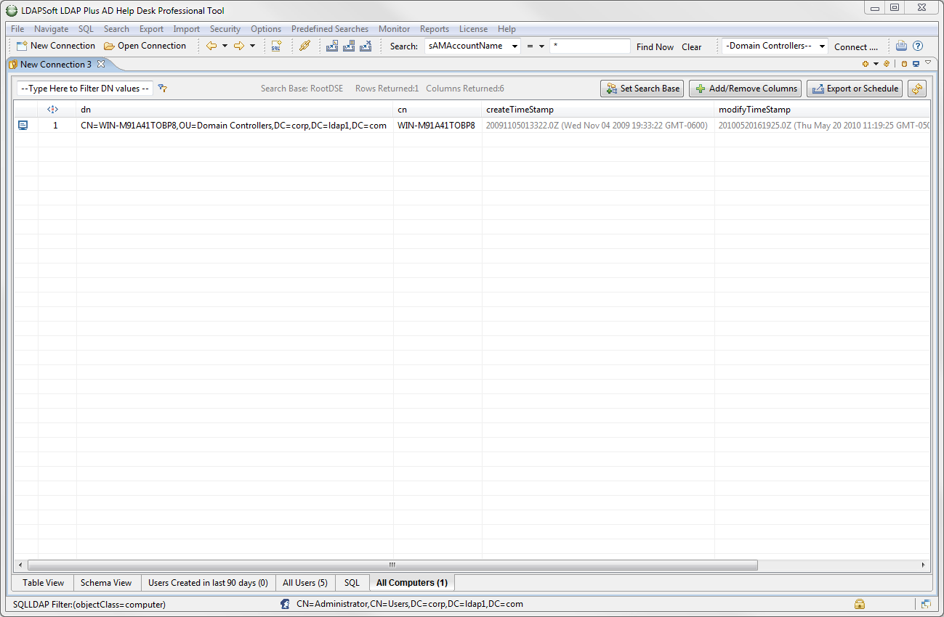Viewport: 944px width, 617px height.
Task: Click the New SQL query icon
Action: click(x=276, y=46)
